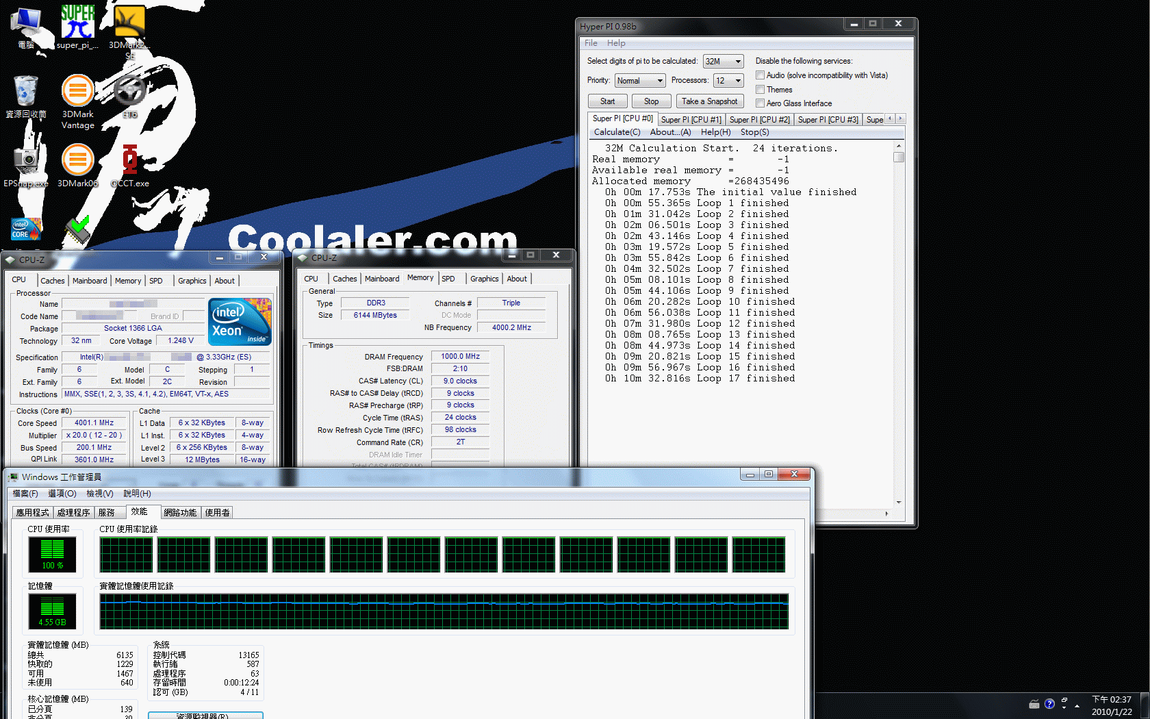Viewport: 1150px width, 719px height.
Task: Open About tab in left CPU-Z window
Action: (x=225, y=281)
